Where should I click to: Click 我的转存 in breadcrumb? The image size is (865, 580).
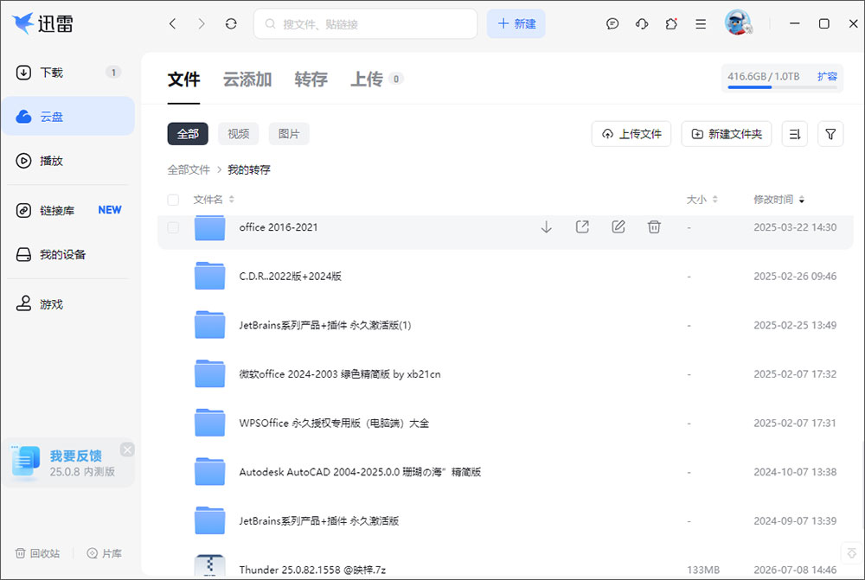click(x=249, y=169)
